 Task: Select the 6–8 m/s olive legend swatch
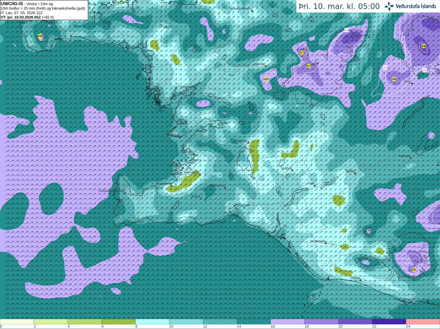click(118, 322)
